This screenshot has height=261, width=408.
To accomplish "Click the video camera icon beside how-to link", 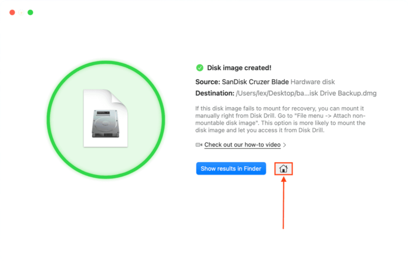I will point(199,145).
